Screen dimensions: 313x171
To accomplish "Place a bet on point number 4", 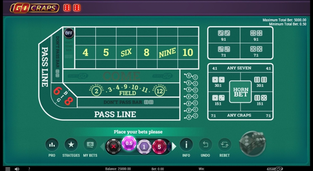I will [85, 52].
